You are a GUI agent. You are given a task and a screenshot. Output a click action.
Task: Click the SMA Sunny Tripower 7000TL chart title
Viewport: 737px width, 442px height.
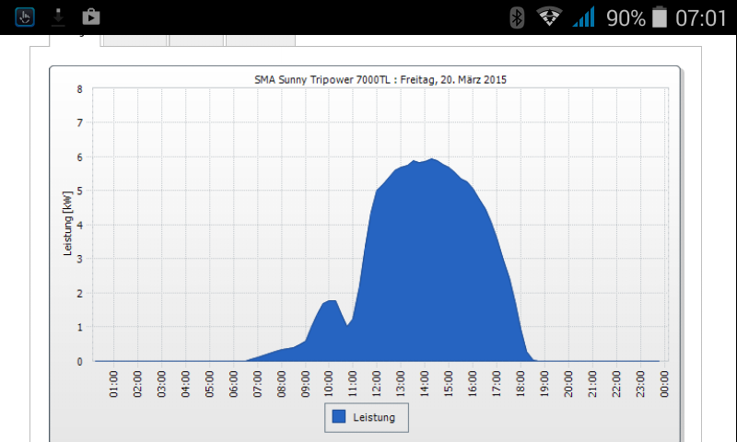pos(380,80)
